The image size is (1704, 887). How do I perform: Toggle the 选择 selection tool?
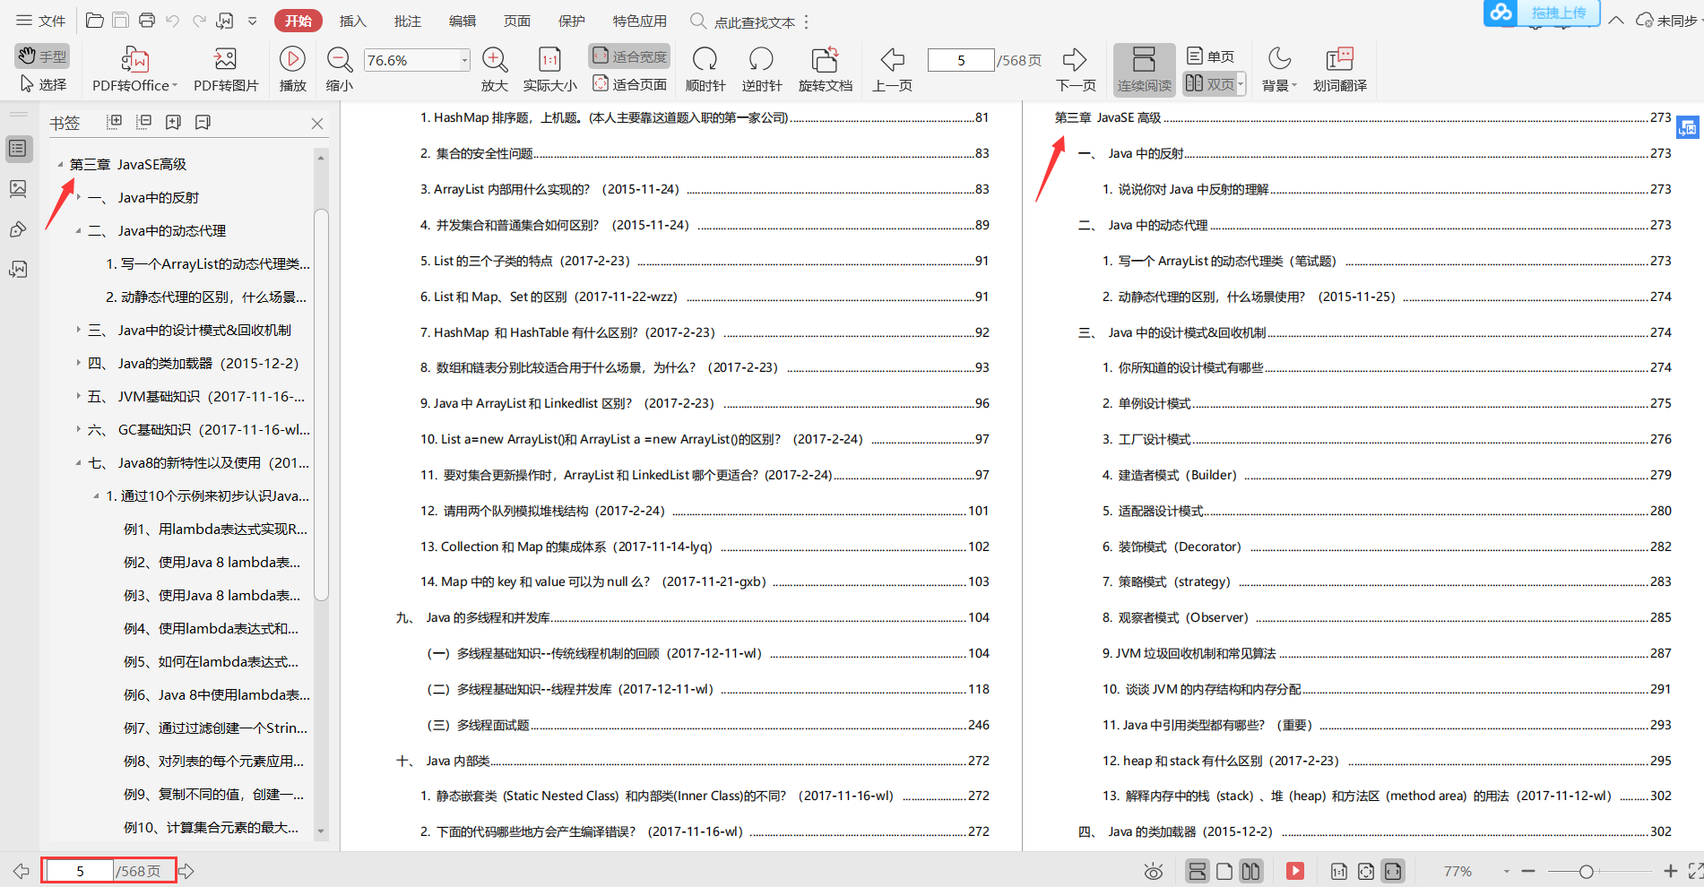coord(42,84)
